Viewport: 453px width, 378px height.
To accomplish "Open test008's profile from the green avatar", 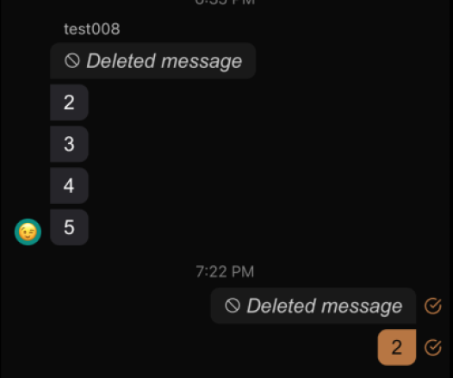I will tap(28, 232).
